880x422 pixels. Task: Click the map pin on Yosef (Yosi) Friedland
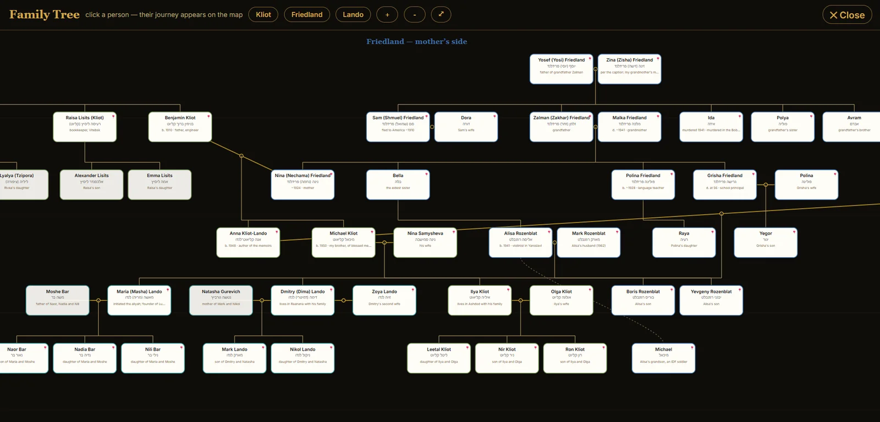click(x=590, y=58)
